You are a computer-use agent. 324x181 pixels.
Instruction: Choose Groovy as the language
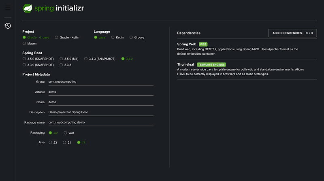click(131, 37)
